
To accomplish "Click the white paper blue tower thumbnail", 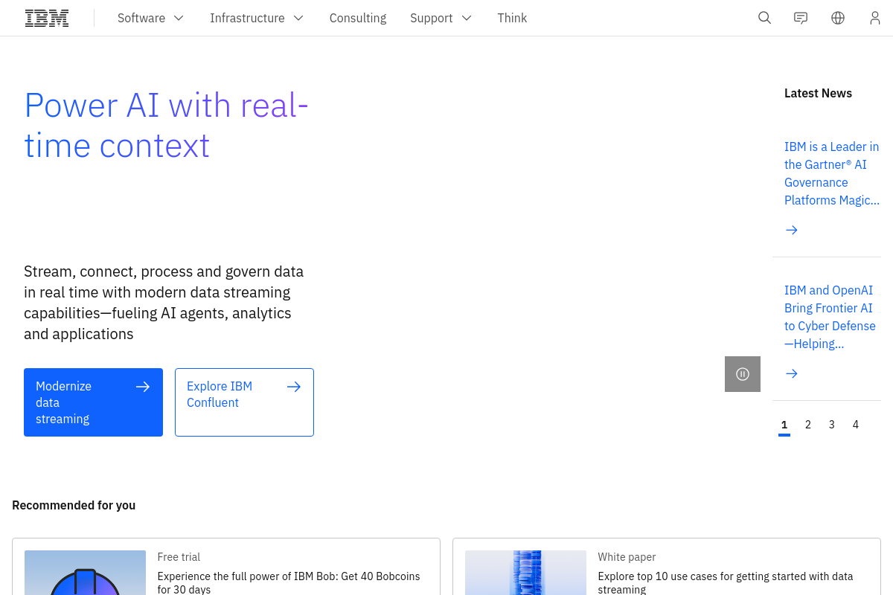I will coord(525,573).
